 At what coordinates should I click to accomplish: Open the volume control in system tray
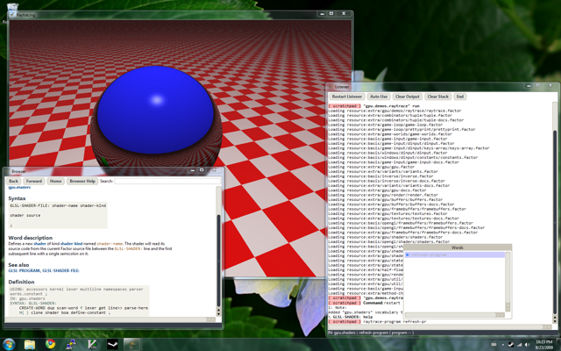click(528, 345)
